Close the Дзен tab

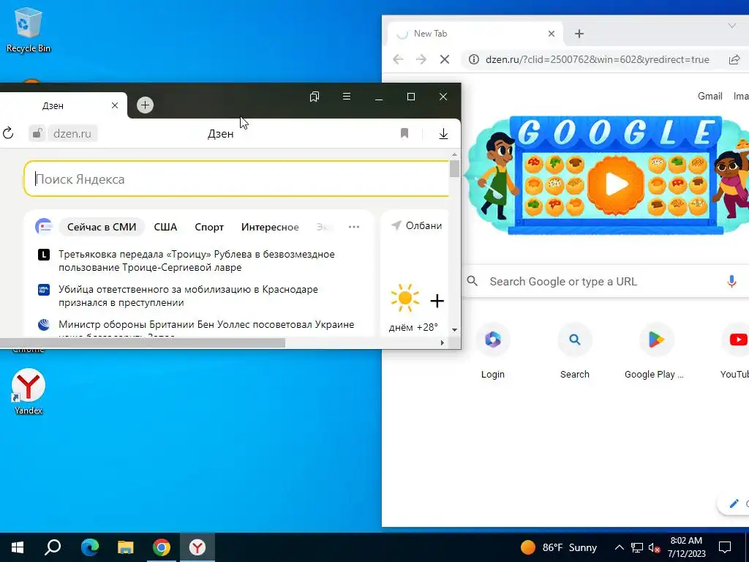[115, 105]
